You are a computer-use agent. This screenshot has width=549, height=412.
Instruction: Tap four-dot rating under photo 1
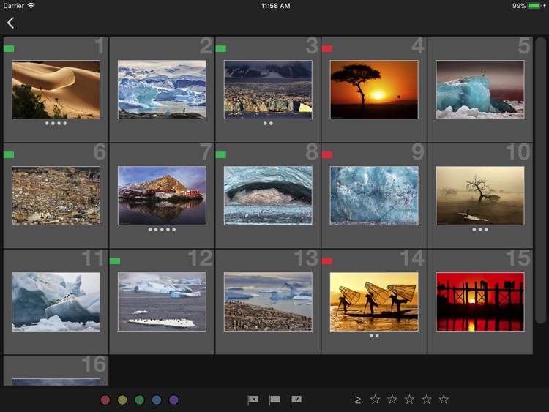(56, 123)
